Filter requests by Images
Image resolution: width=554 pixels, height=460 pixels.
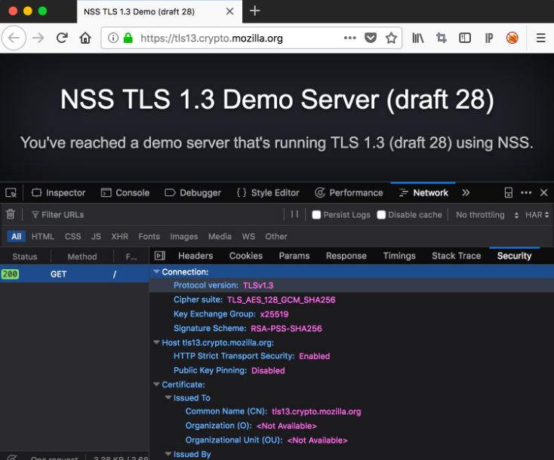point(183,236)
